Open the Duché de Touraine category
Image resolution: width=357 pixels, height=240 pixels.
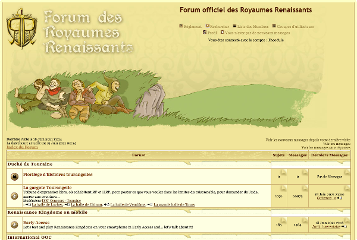pos(30,164)
